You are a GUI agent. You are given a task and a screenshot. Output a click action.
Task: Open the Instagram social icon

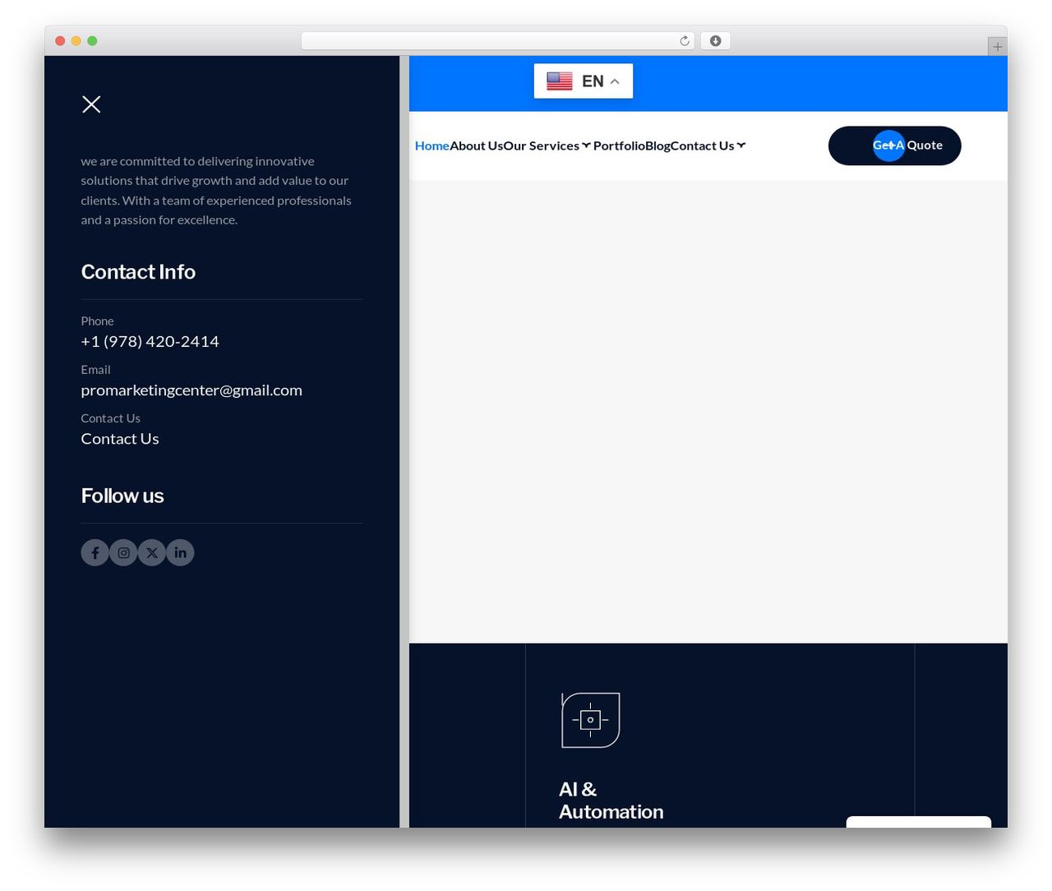(x=123, y=552)
